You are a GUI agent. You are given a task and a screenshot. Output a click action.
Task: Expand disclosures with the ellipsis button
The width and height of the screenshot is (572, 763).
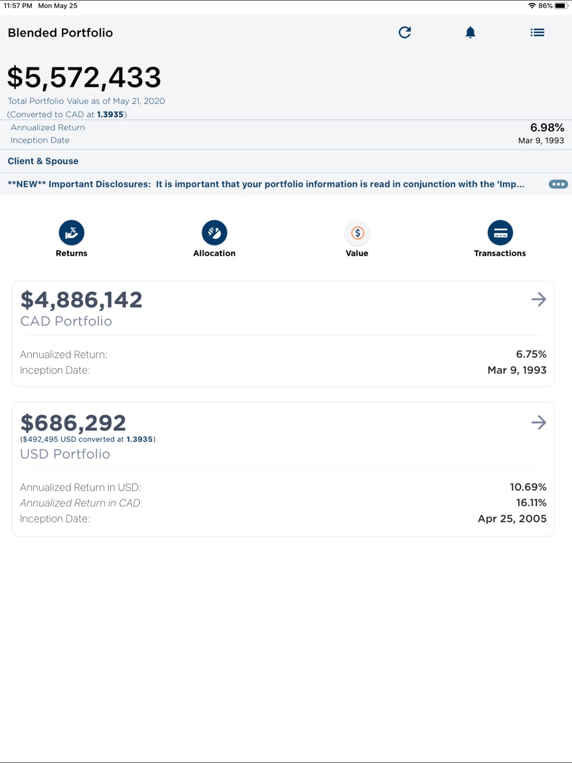click(558, 184)
